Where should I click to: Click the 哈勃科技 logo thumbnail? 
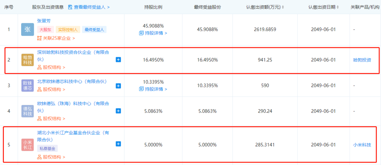pos(28,60)
